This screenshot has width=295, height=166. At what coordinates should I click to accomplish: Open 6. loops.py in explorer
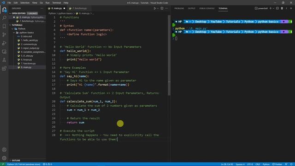pos(26,59)
